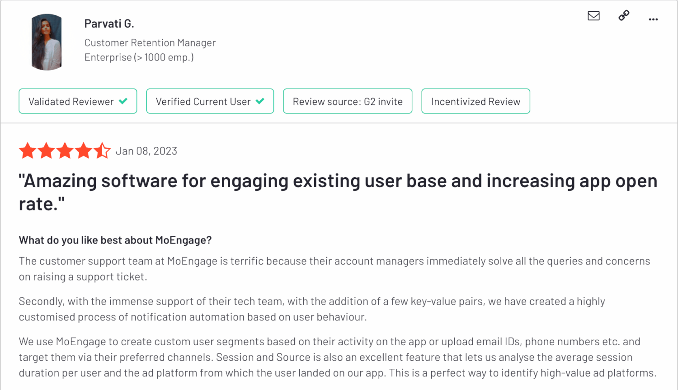Click the Enterprise (> 1000 emp.) label

point(139,57)
